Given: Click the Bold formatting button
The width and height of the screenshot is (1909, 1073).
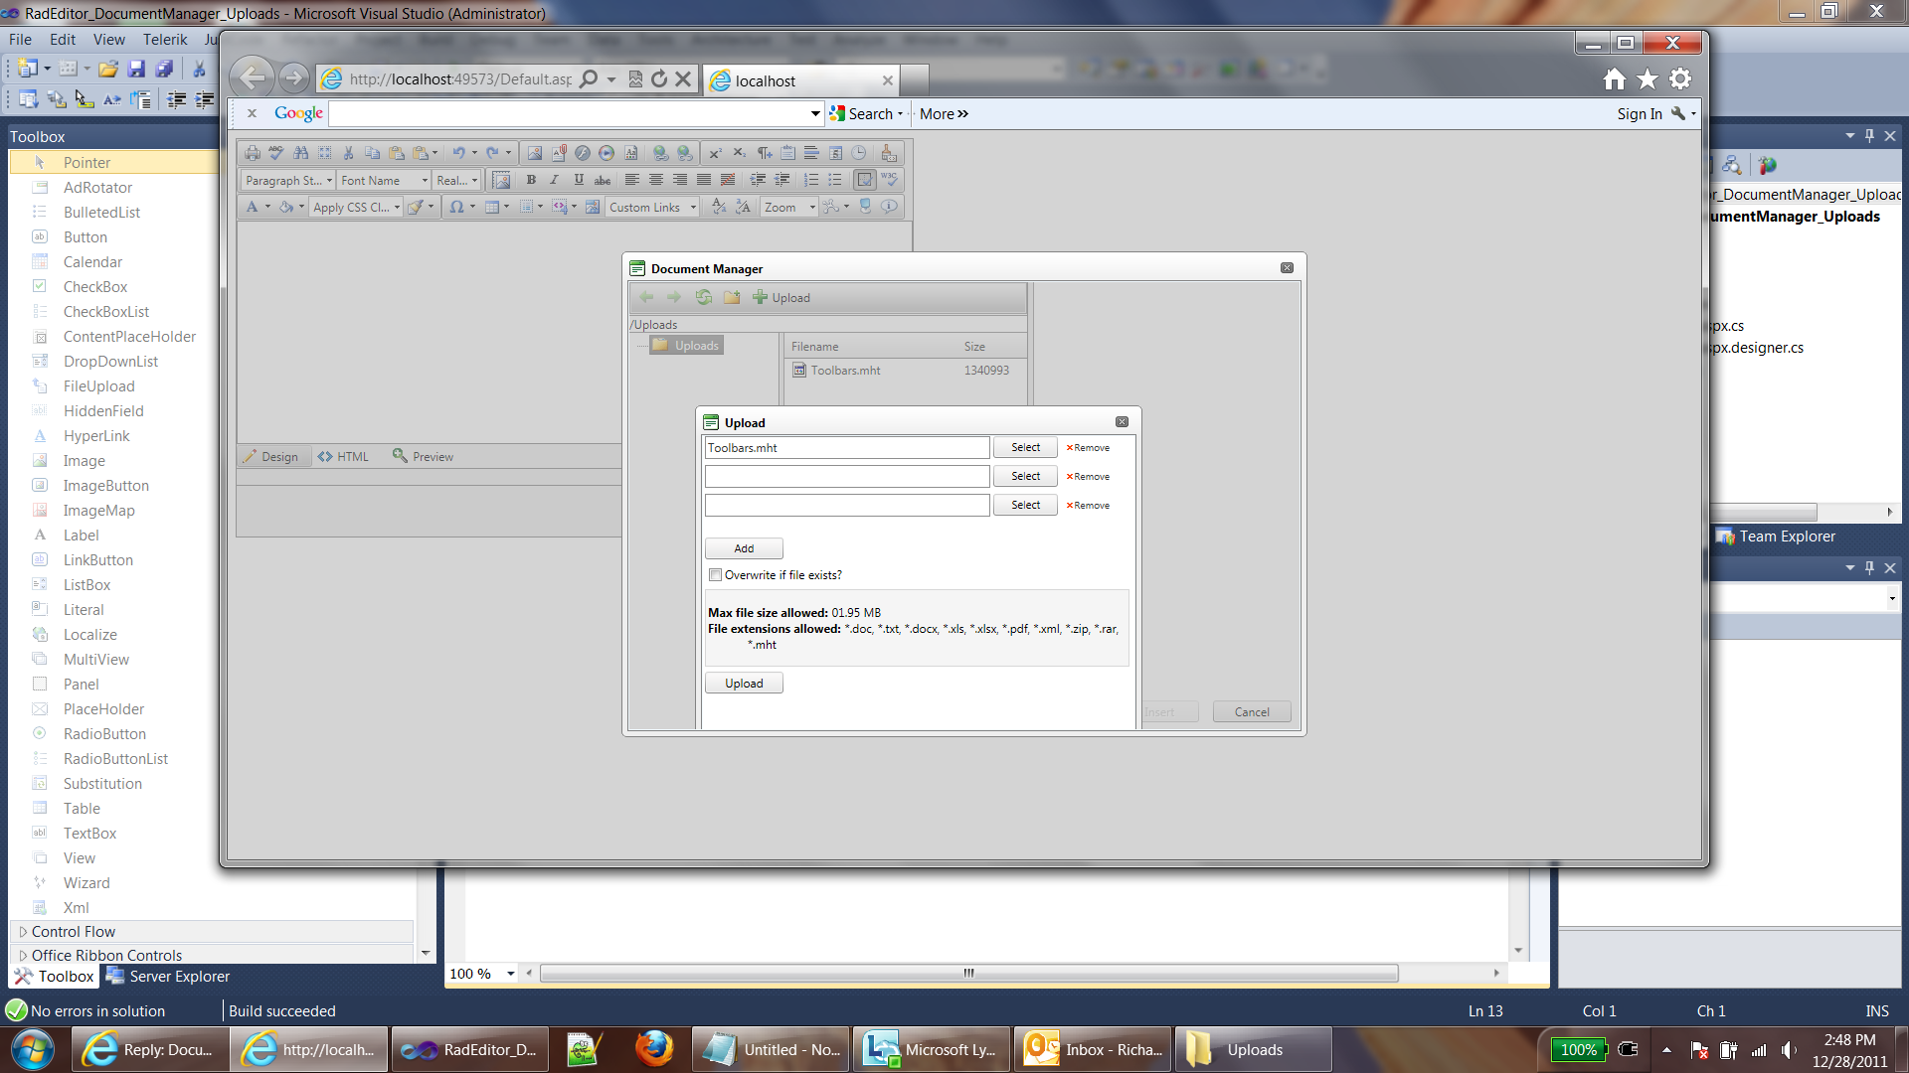Looking at the screenshot, I should tap(531, 180).
